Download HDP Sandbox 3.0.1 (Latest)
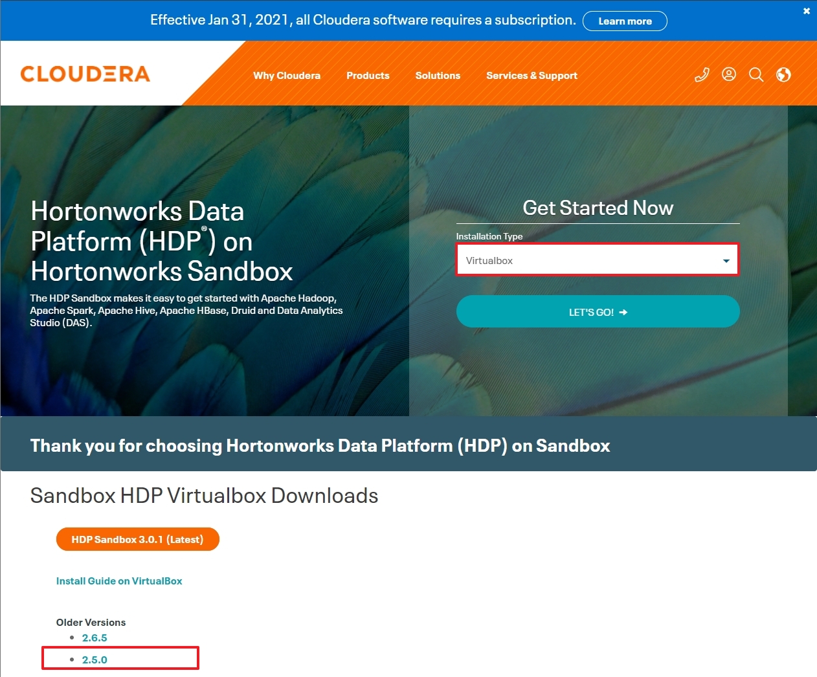The width and height of the screenshot is (817, 677). pos(137,539)
